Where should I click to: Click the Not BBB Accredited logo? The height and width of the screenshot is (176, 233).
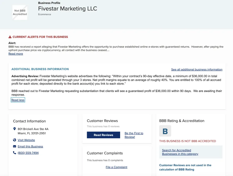[x=20, y=12]
